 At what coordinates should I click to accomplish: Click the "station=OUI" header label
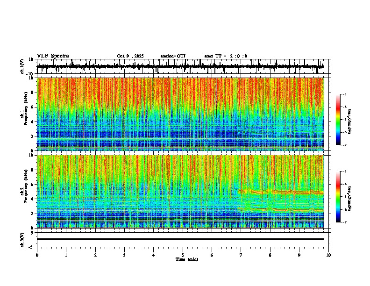[x=173, y=56]
